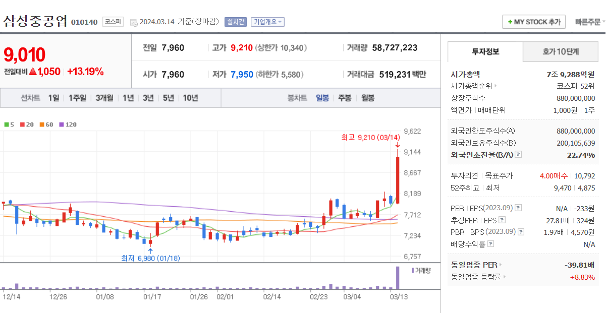Select the 주봉 weekly candle chart
Image resolution: width=606 pixels, height=313 pixels.
pos(345,98)
